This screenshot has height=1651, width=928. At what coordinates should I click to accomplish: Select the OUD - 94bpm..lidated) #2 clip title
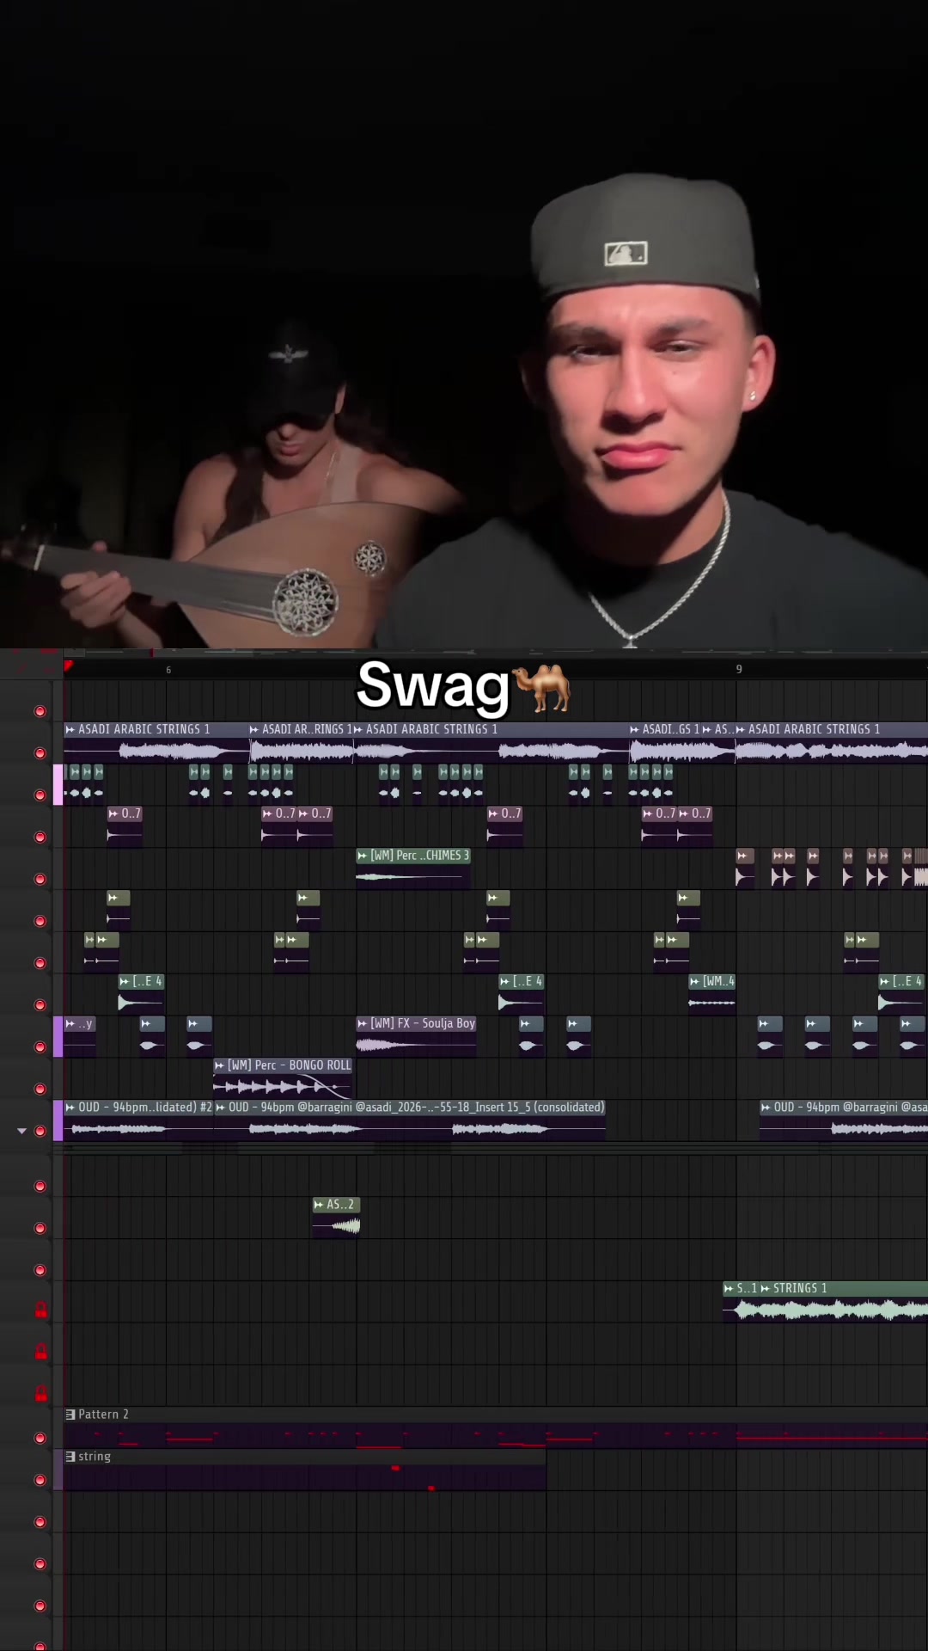(x=145, y=1108)
